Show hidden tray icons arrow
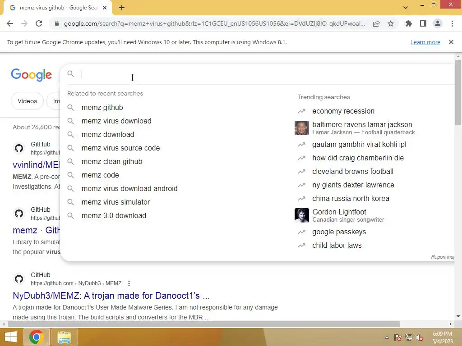The height and width of the screenshot is (346, 462). pos(387,337)
